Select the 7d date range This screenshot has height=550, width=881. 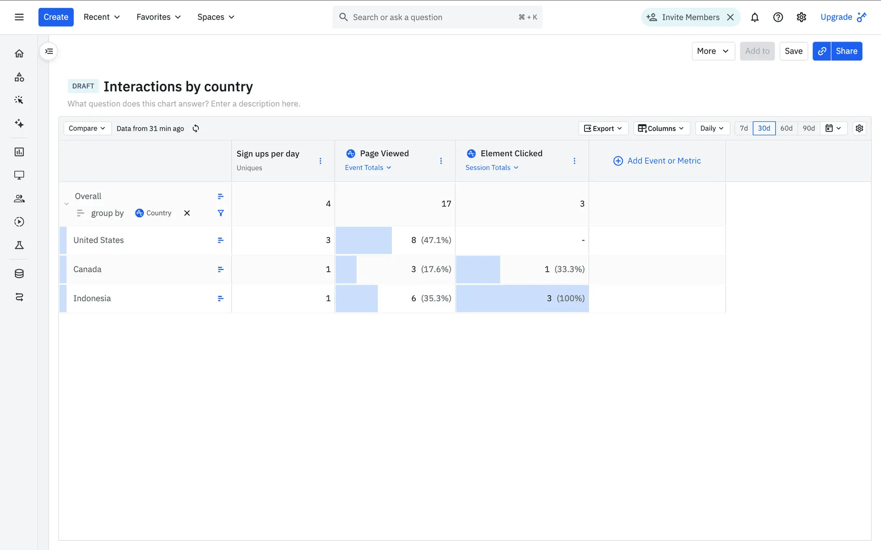744,128
